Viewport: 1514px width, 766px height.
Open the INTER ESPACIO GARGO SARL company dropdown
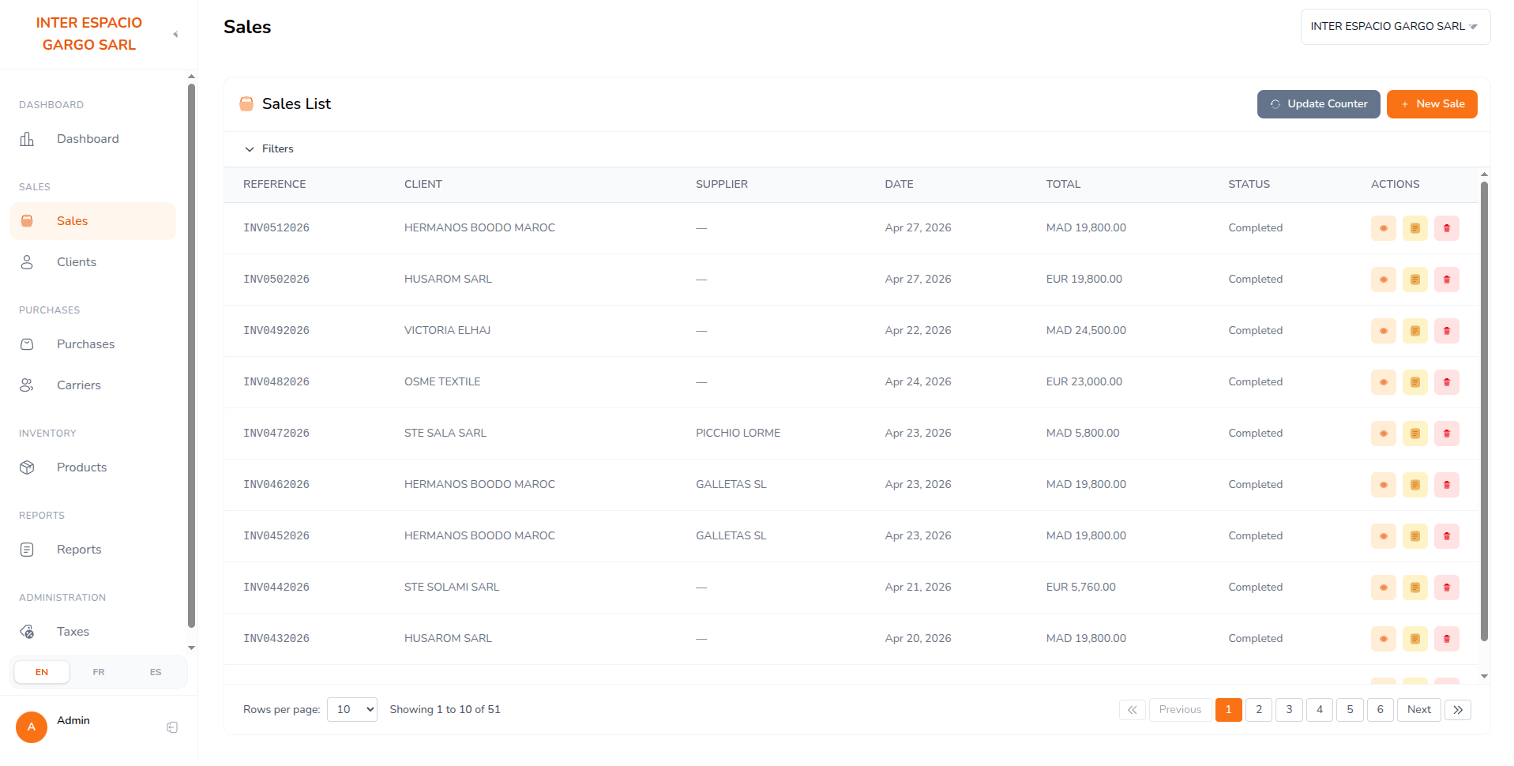(1395, 27)
